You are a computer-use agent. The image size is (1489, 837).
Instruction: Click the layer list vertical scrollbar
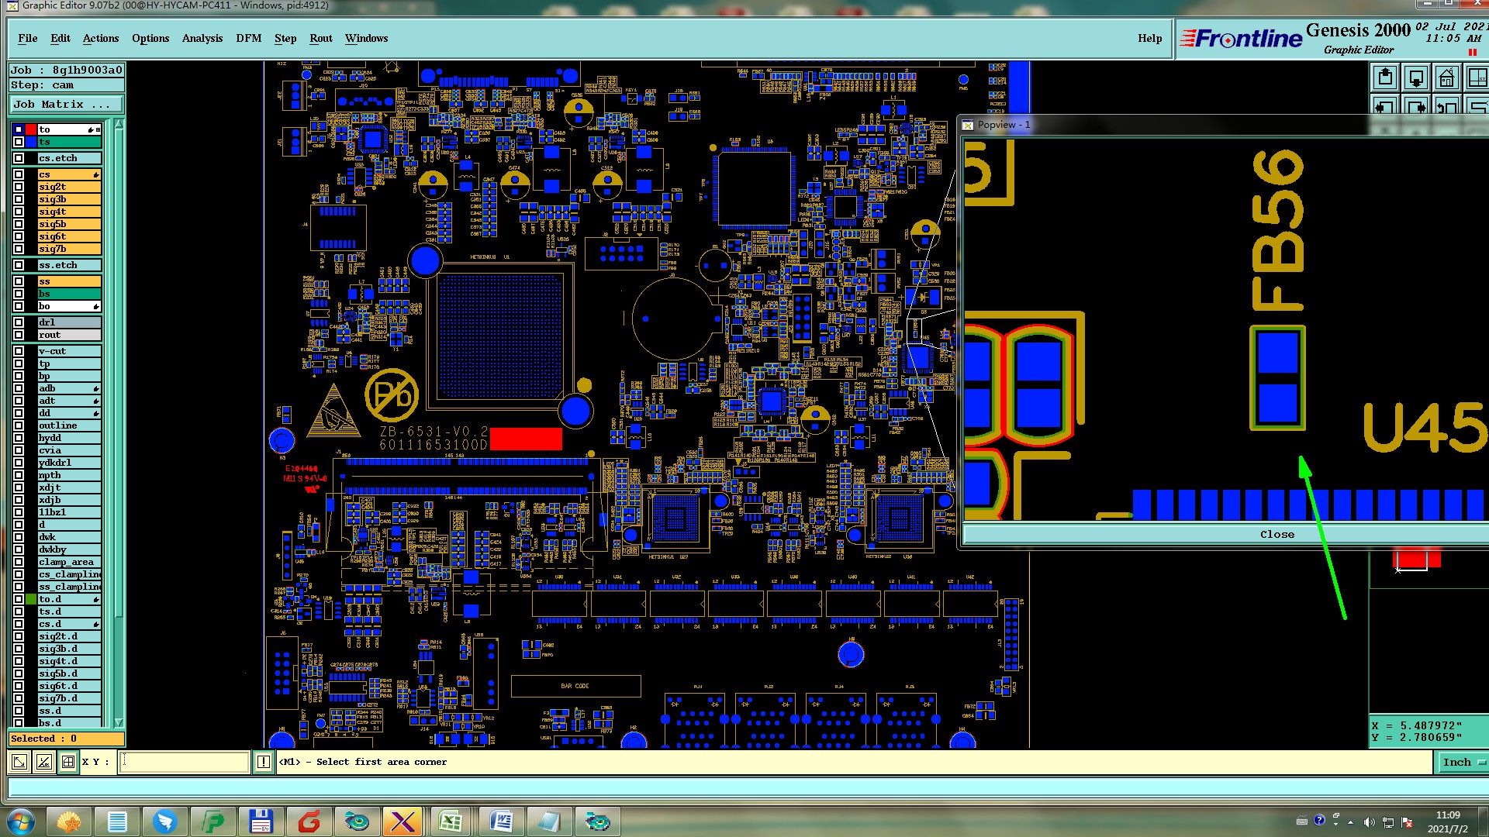click(x=119, y=423)
